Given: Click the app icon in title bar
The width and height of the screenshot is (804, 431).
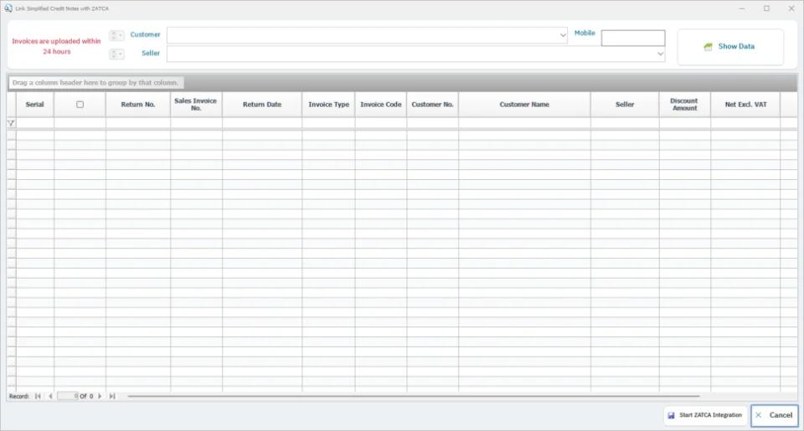Looking at the screenshot, I should tap(8, 8).
